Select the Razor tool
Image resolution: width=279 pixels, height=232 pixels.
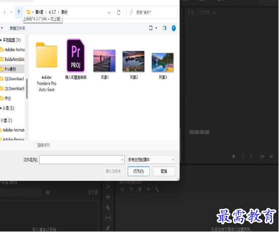tap(108, 207)
